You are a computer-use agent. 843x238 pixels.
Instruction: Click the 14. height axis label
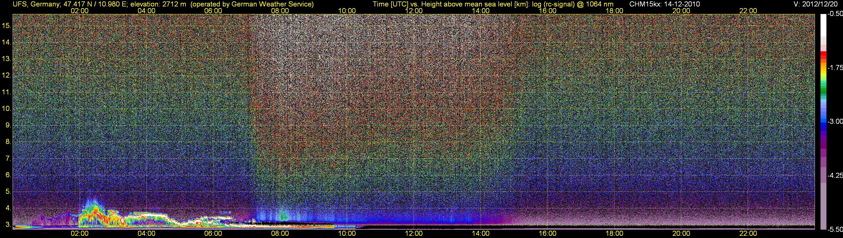(6, 42)
